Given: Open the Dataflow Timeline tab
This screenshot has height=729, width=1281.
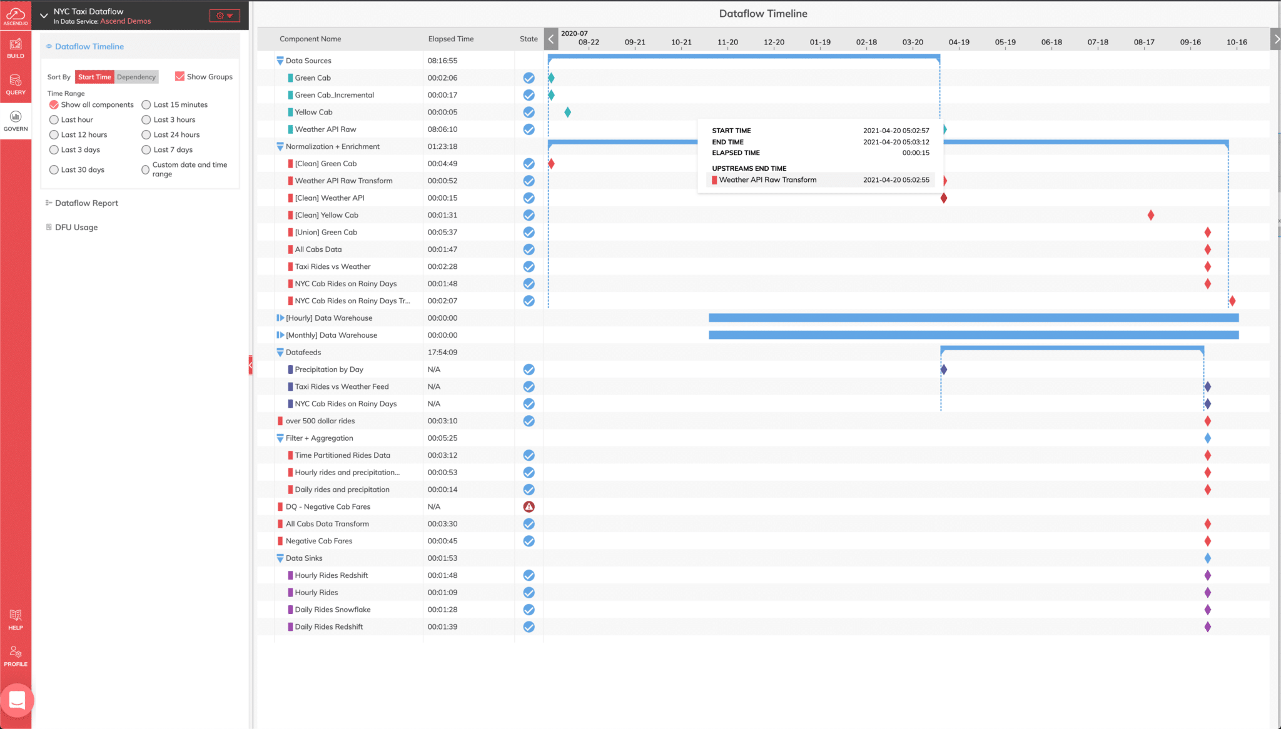Looking at the screenshot, I should [x=89, y=46].
